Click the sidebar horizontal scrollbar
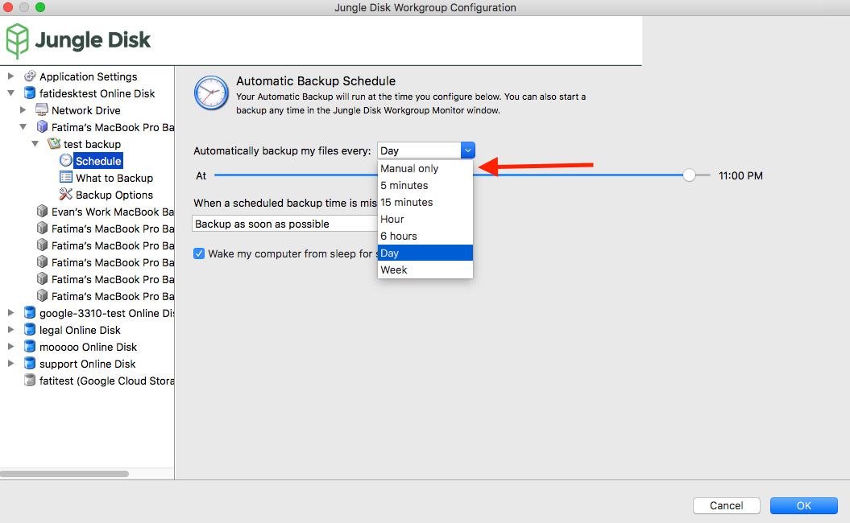850x523 pixels. pyautogui.click(x=64, y=474)
